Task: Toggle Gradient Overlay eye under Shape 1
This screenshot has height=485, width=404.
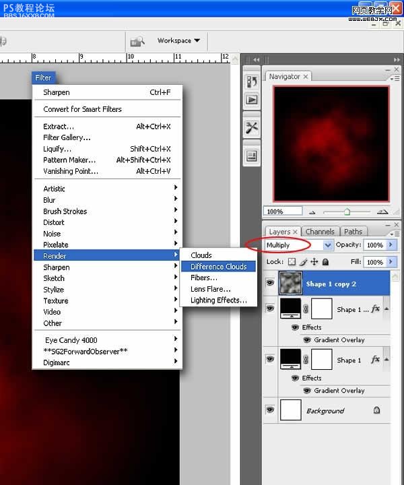Action: (x=306, y=391)
